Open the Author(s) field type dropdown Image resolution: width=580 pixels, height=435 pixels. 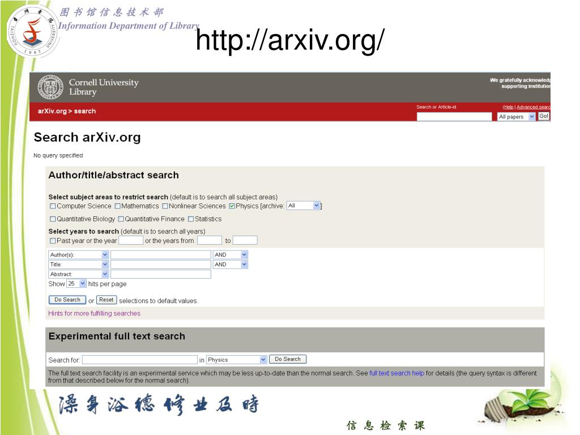click(78, 254)
